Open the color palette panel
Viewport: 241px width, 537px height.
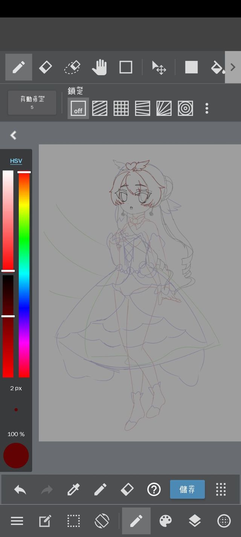(x=166, y=521)
